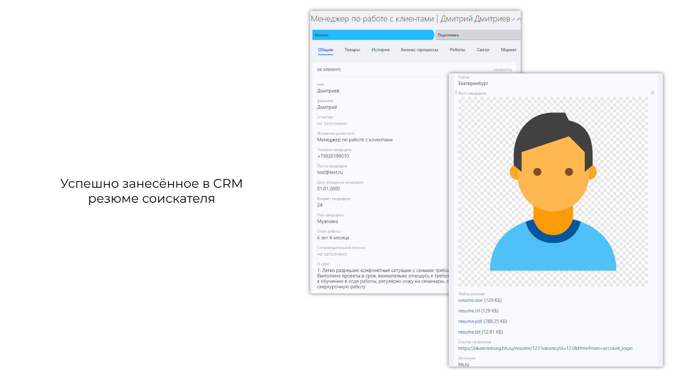Screen dimensions: 682x384
Task: Go to the Бизнес-процессы tab
Action: coord(420,50)
